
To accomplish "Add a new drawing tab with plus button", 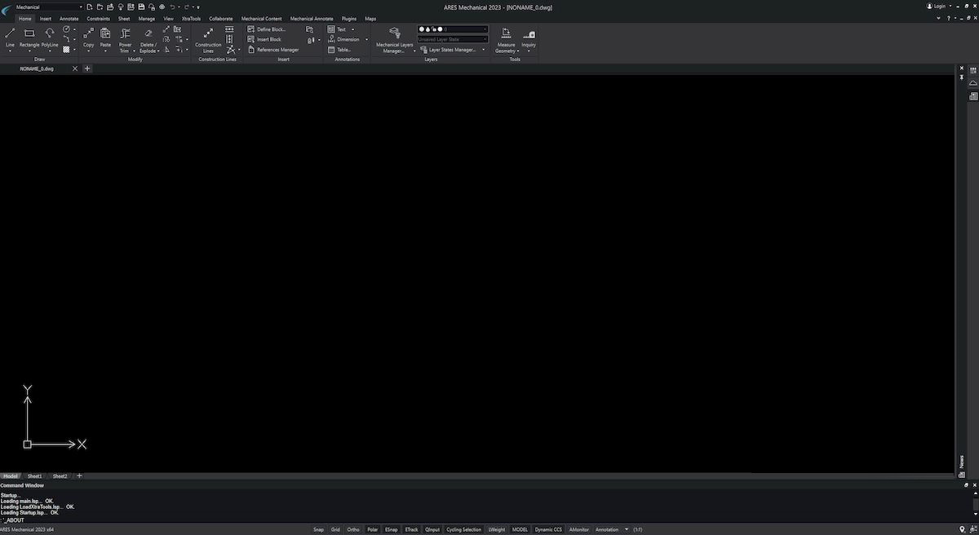I will click(87, 69).
